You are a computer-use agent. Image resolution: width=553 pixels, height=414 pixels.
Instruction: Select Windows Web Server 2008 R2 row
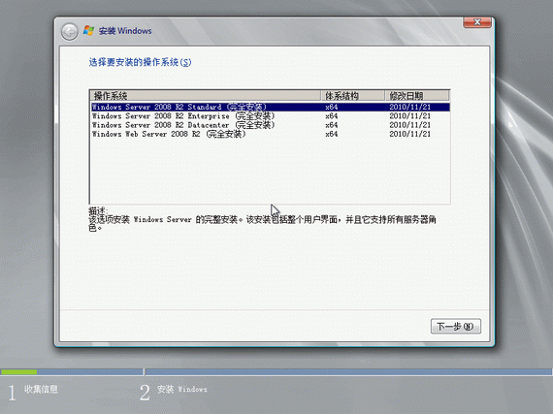coord(271,134)
